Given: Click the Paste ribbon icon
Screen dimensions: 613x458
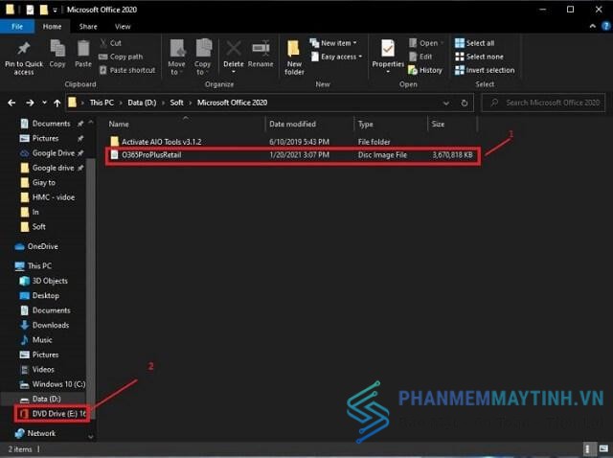Looking at the screenshot, I should tap(83, 49).
